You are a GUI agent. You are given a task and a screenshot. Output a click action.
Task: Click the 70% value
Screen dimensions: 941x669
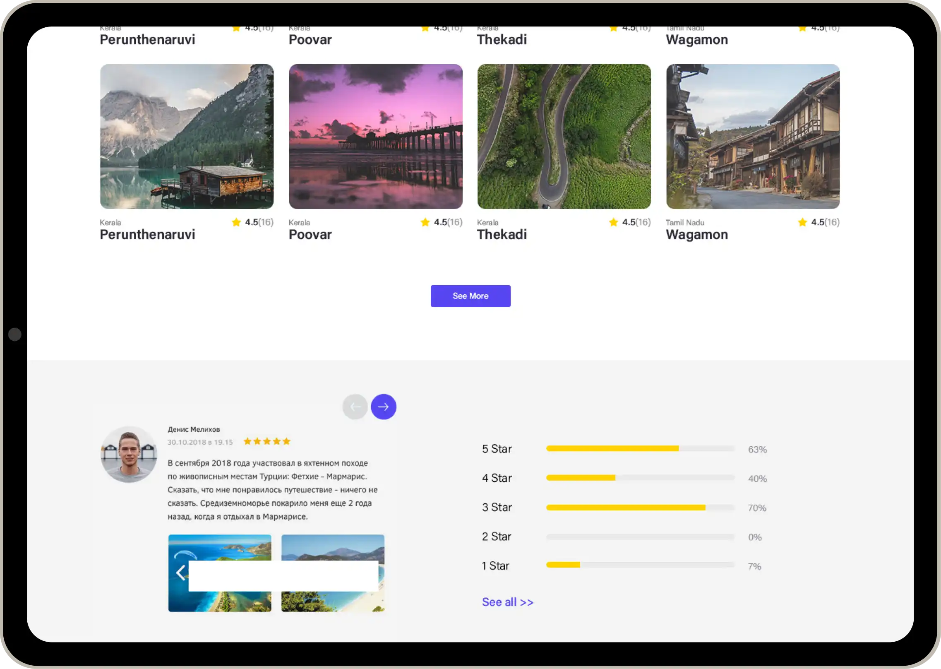[757, 508]
